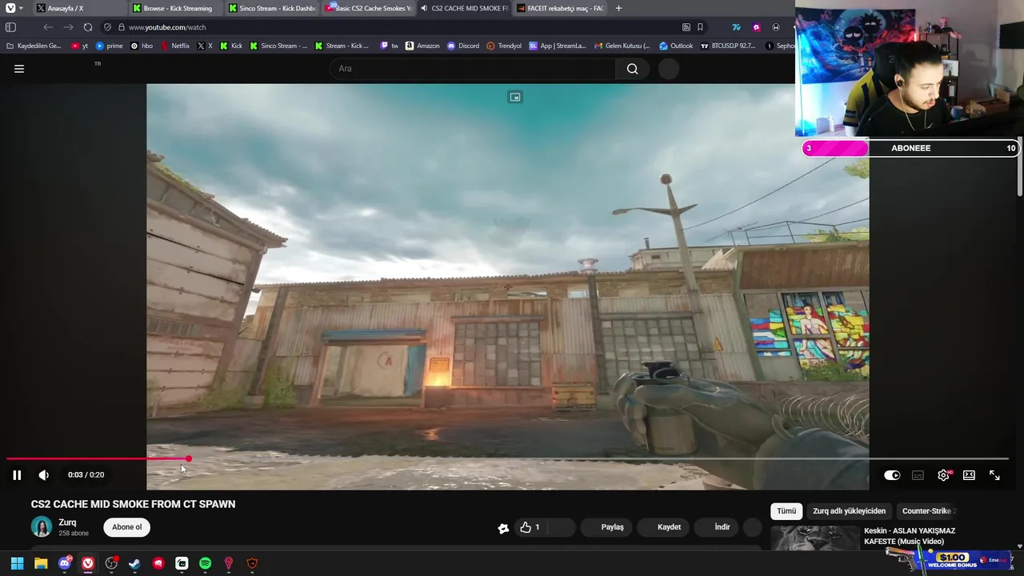Open the Outlook bookmark
Viewport: 1024px width, 576px height.
click(676, 46)
